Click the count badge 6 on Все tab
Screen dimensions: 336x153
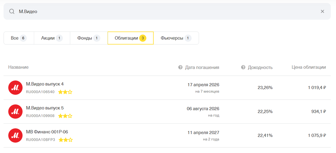tap(23, 38)
